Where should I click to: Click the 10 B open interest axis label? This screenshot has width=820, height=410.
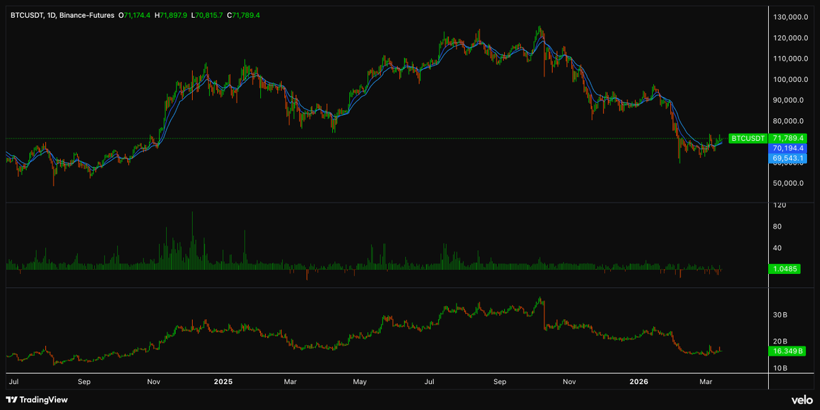click(x=780, y=368)
